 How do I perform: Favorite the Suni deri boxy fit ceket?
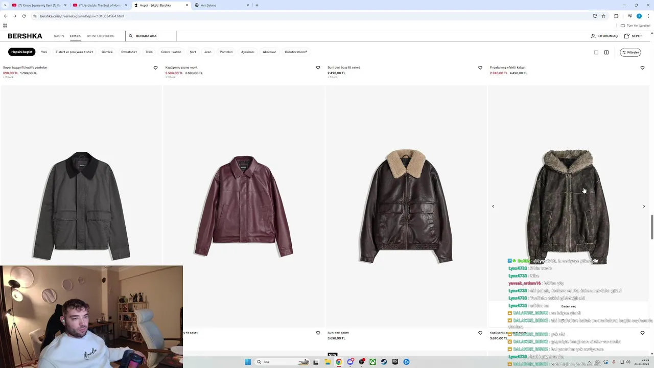pyautogui.click(x=480, y=67)
